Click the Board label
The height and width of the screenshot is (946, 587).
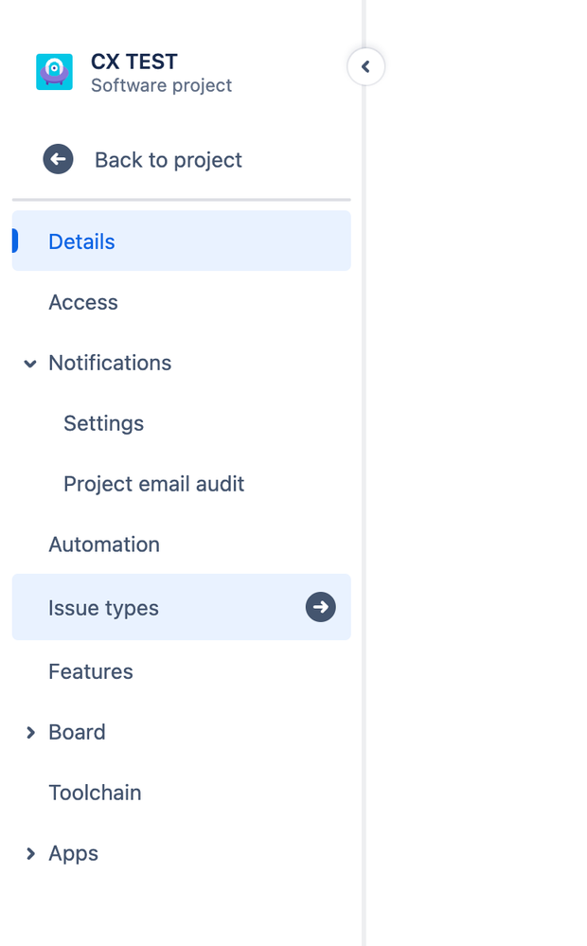[77, 732]
